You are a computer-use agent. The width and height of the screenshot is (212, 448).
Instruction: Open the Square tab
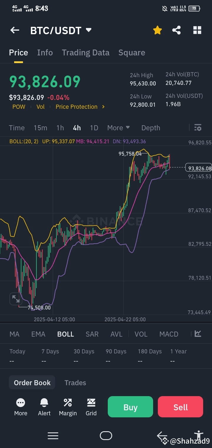132,52
